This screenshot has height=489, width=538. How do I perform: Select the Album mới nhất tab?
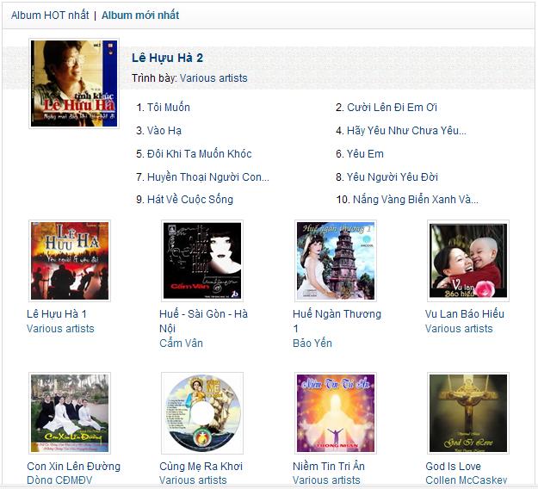(140, 15)
